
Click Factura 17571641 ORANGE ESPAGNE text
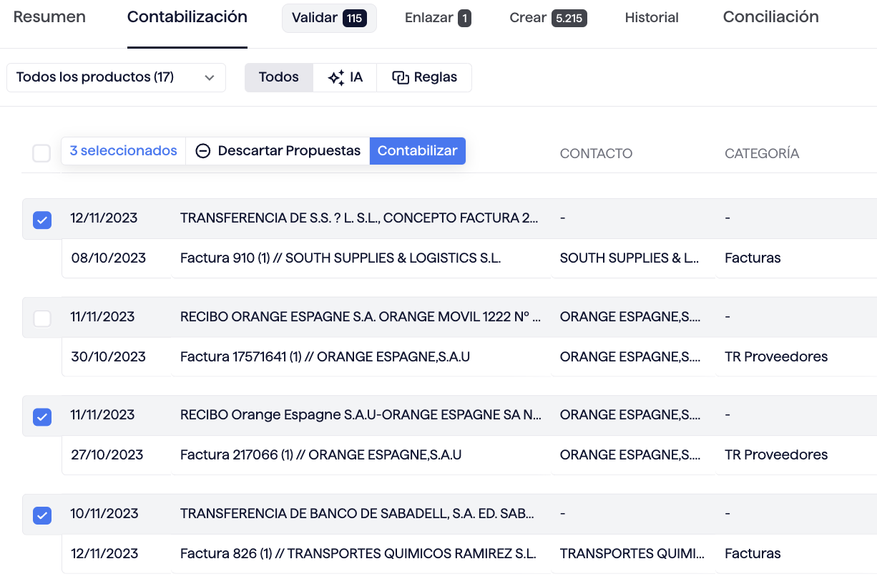coord(325,357)
